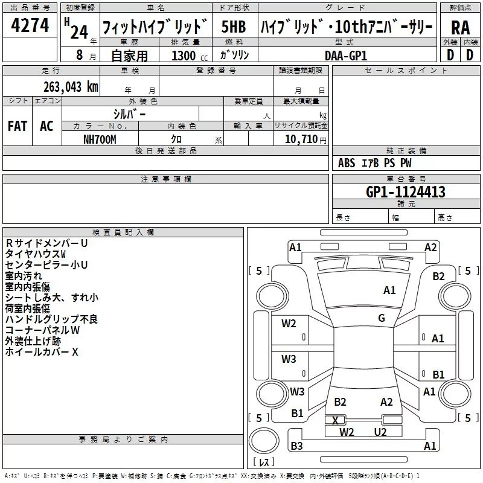Click the 5HB door shape value
Screen dimensions: 483x483
234,27
